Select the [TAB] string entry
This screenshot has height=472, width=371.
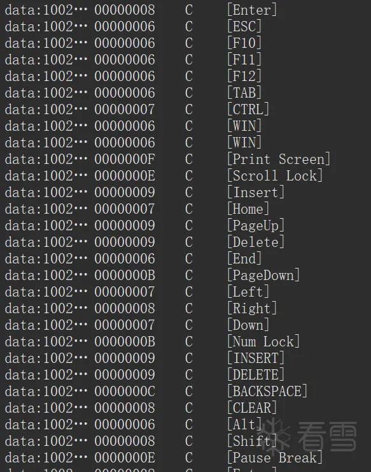tap(185, 92)
